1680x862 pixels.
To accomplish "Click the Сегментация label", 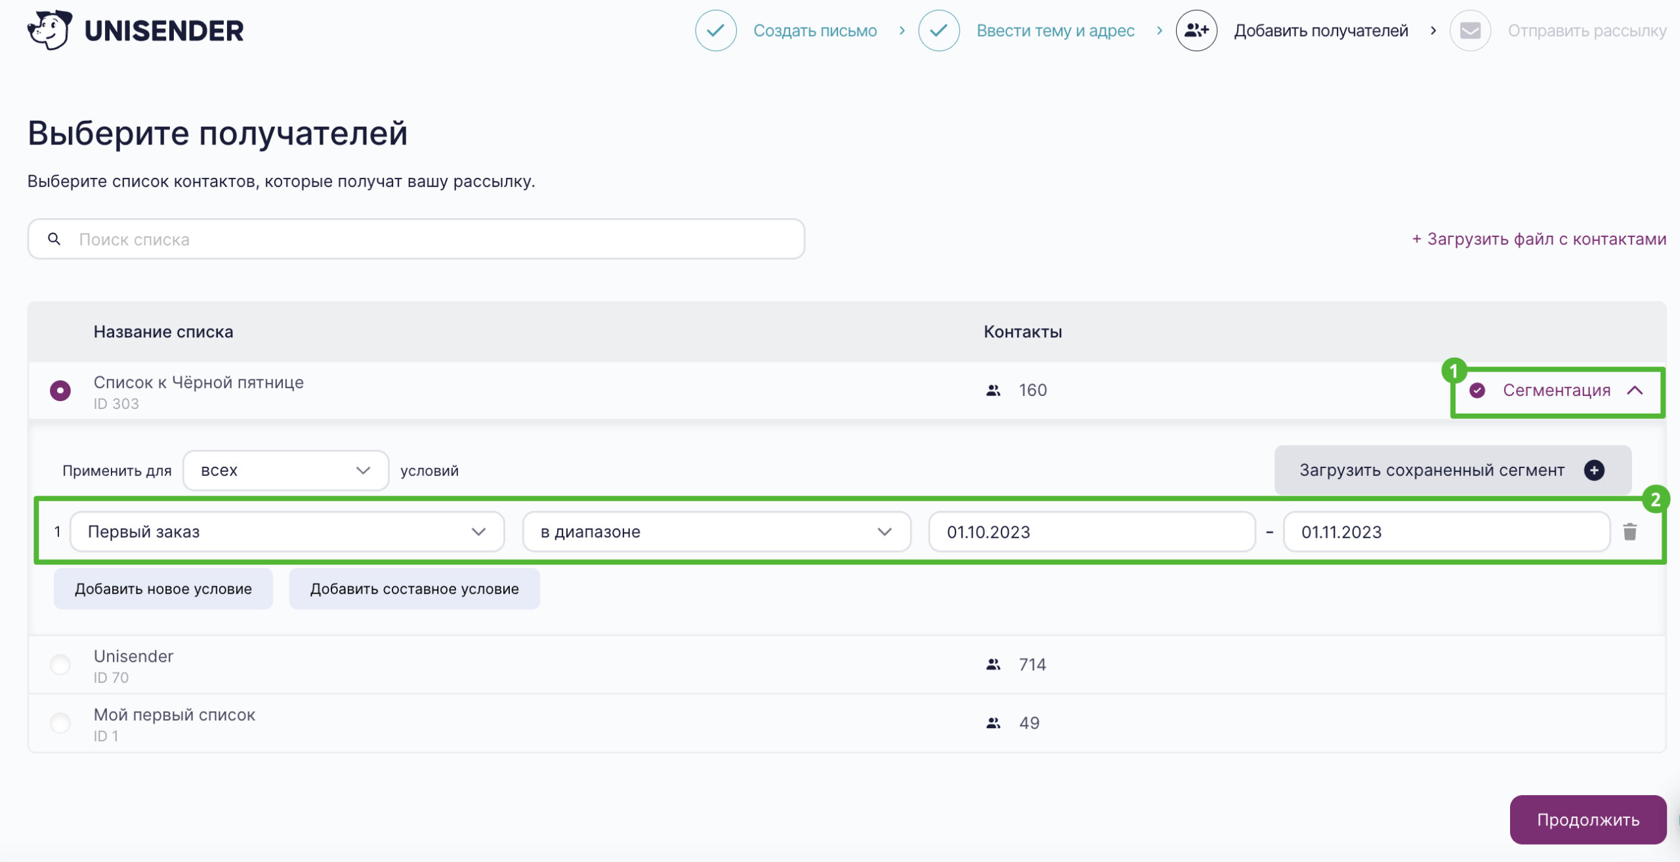I will (x=1557, y=391).
